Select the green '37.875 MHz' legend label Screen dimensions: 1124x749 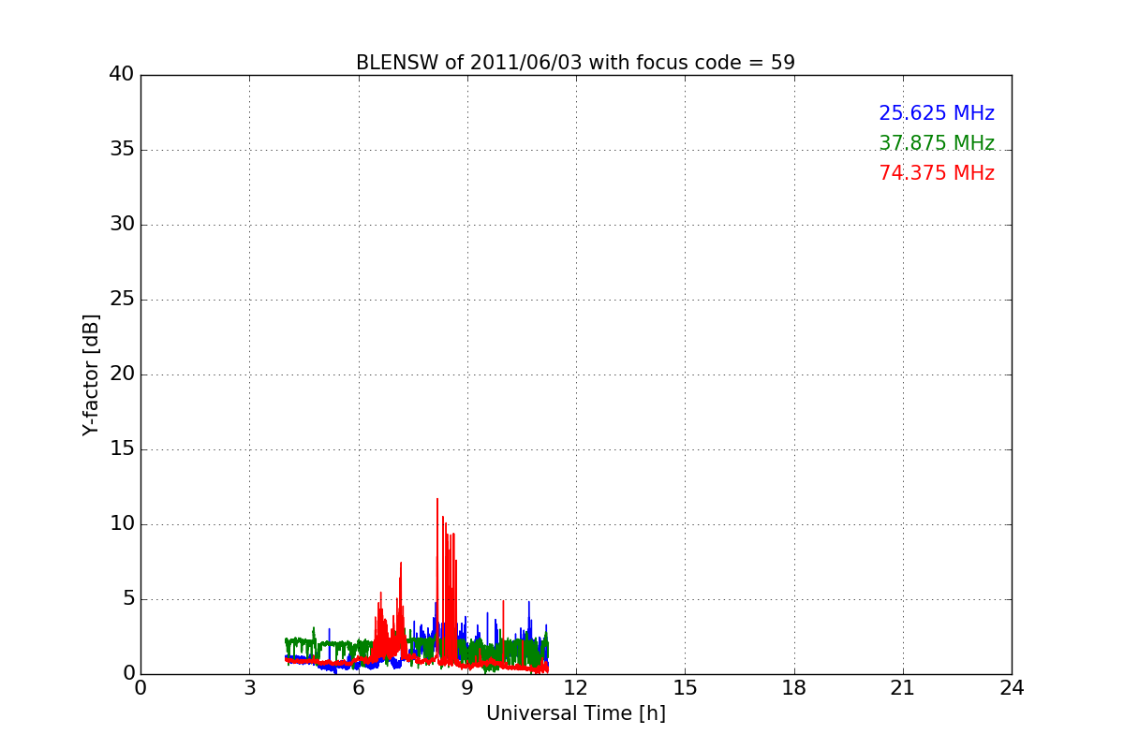click(937, 143)
